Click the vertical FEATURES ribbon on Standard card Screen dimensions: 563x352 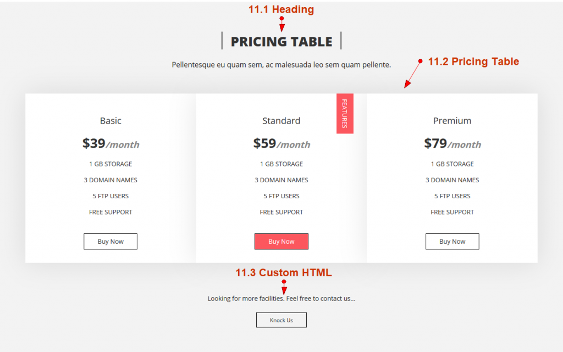345,113
